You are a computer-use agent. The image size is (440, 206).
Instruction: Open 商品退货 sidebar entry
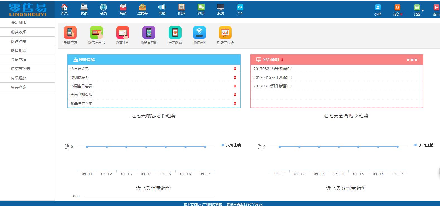(27, 78)
